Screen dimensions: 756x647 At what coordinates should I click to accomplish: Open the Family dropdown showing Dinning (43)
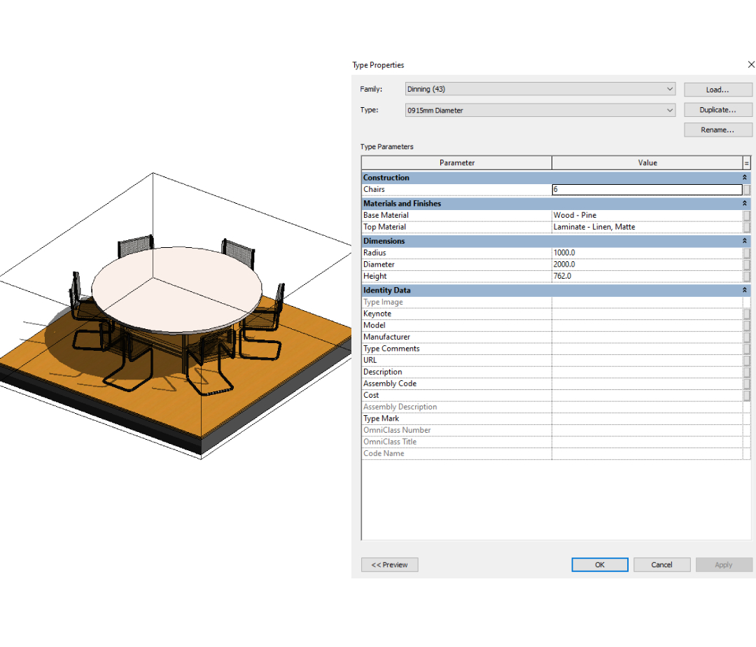[540, 89]
